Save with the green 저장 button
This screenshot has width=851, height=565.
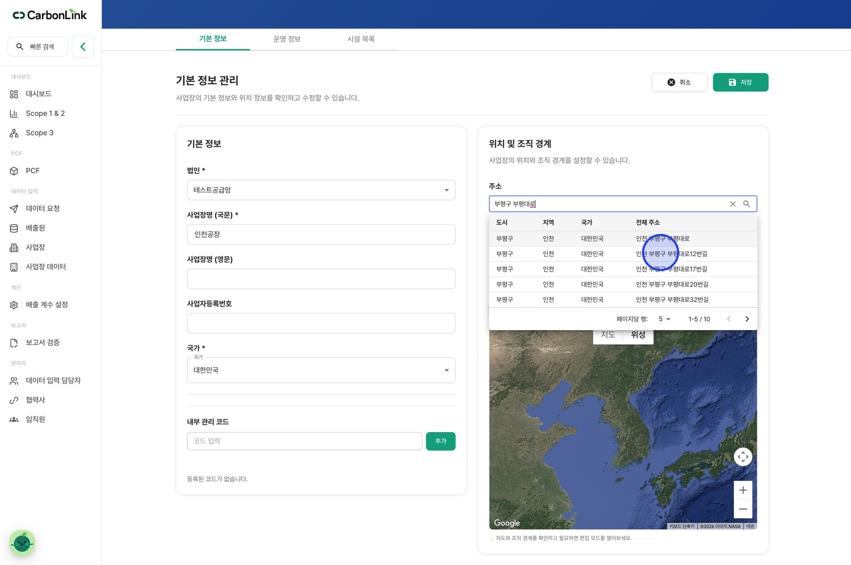coord(740,82)
